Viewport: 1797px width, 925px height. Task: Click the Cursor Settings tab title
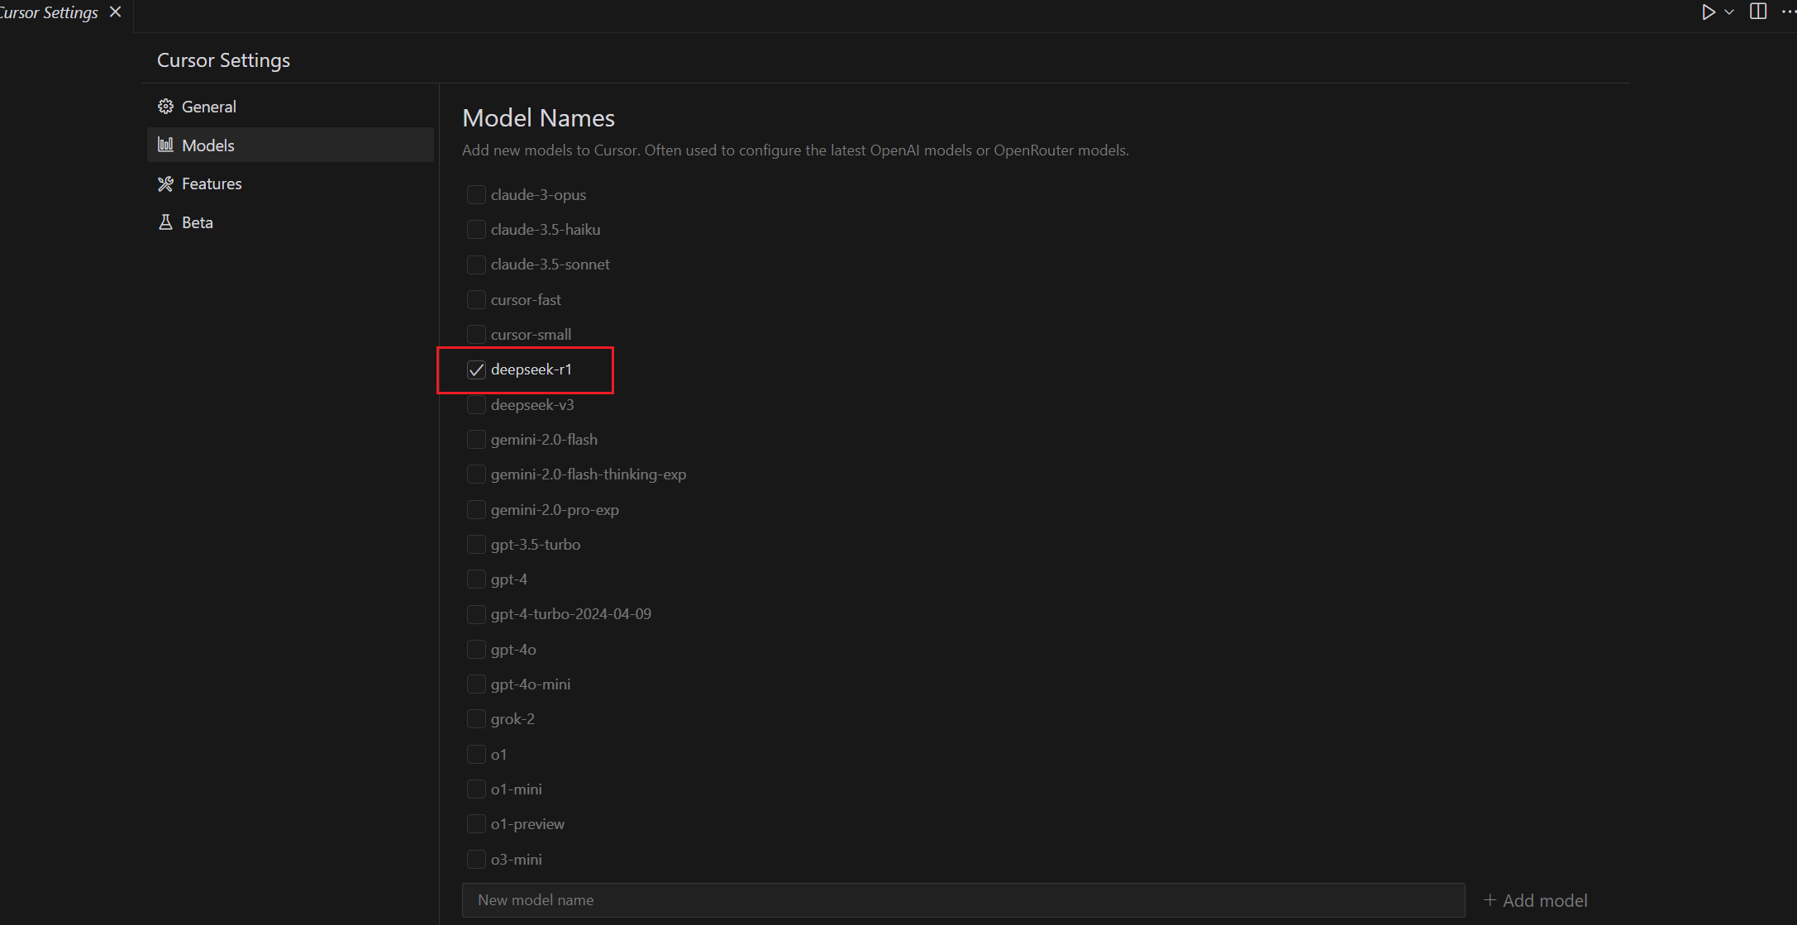pos(48,12)
